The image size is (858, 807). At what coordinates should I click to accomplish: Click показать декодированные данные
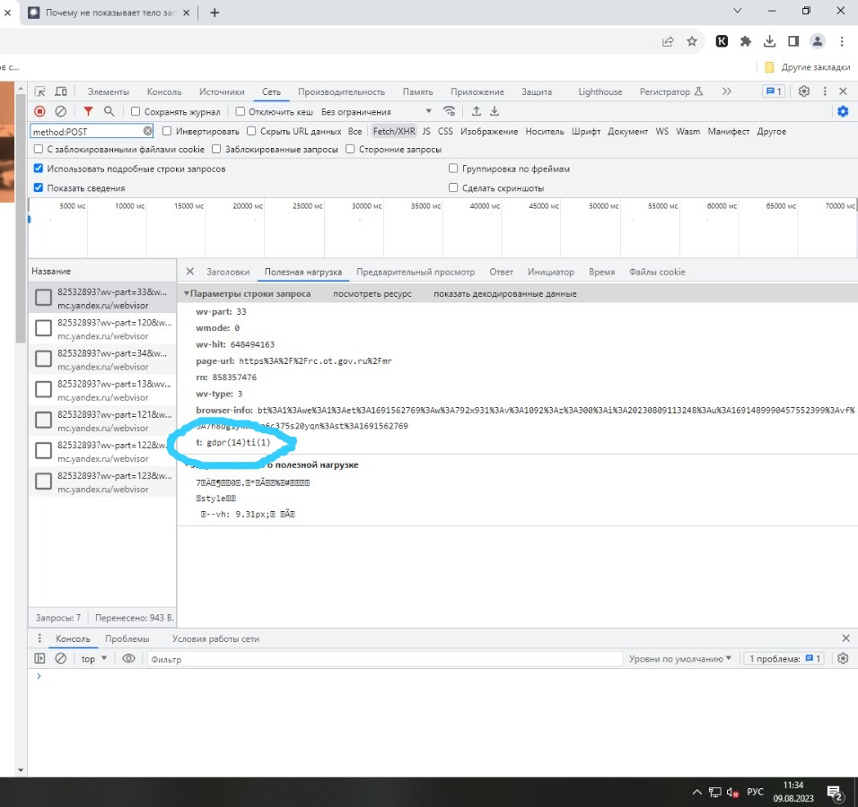(505, 293)
